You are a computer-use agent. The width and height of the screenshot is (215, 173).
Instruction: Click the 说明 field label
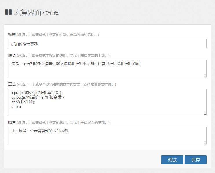[12, 55]
